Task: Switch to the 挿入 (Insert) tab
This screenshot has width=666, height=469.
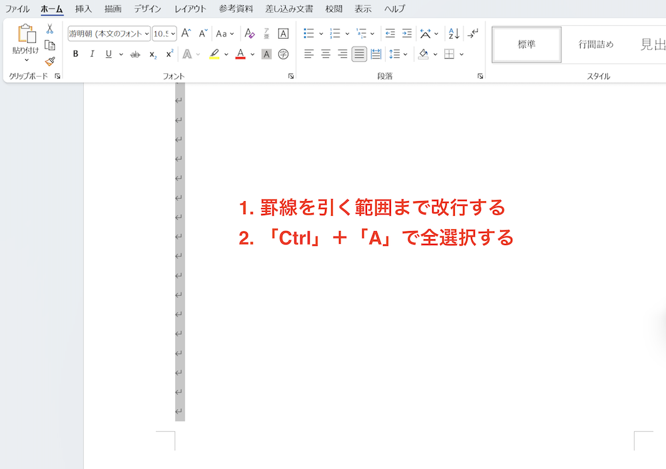Action: 83,9
